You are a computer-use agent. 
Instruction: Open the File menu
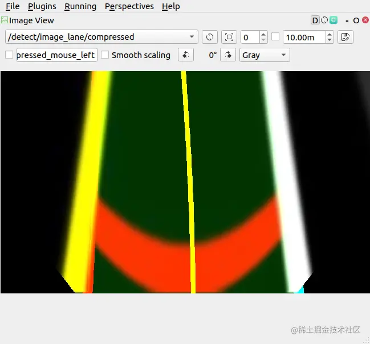tap(13, 6)
